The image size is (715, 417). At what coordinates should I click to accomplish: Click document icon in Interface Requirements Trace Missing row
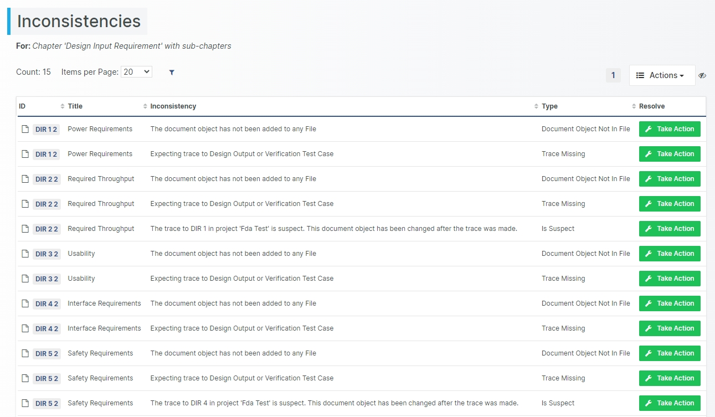(25, 328)
